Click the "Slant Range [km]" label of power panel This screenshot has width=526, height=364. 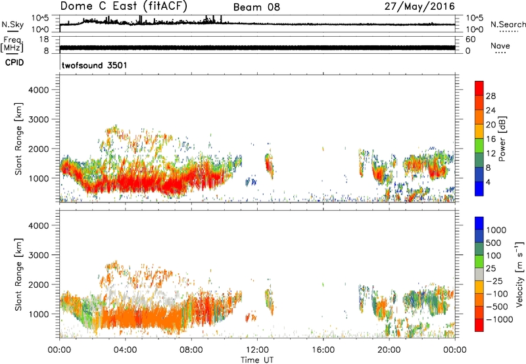18,139
